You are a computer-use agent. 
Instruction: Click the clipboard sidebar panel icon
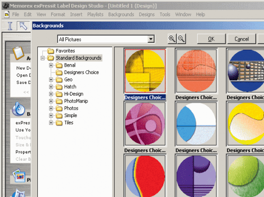(x=18, y=53)
